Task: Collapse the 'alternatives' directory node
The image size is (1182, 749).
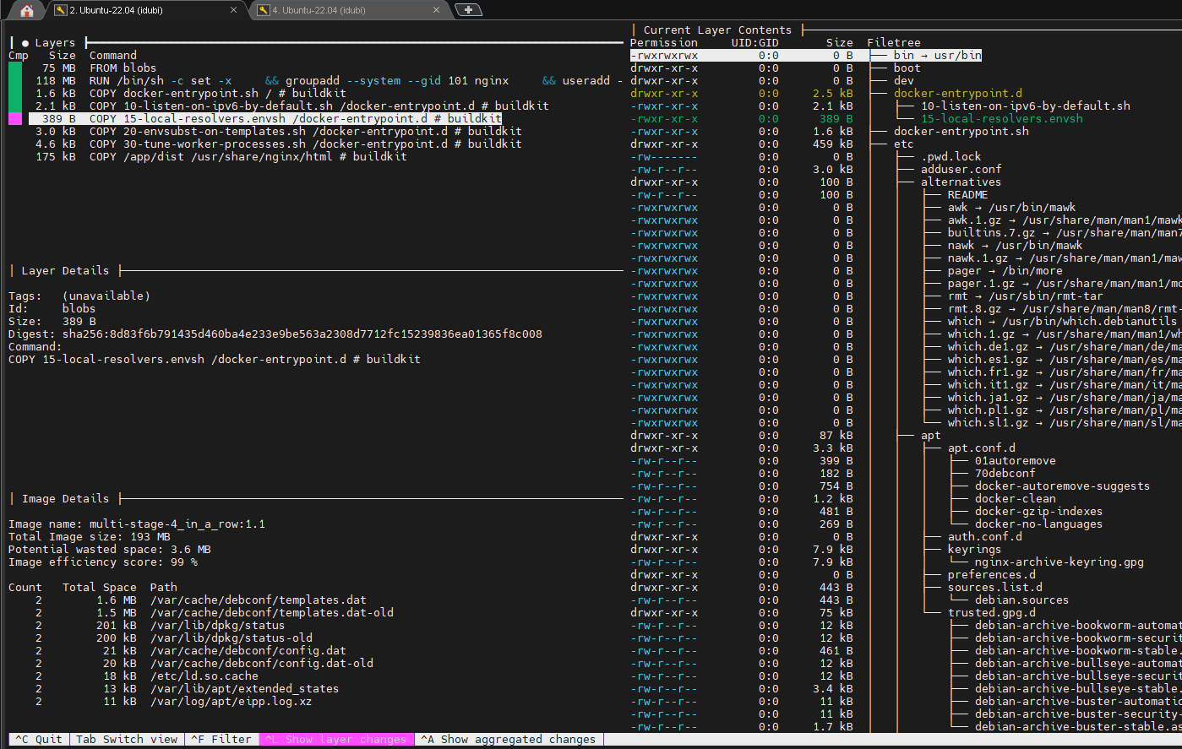Action: (x=961, y=182)
